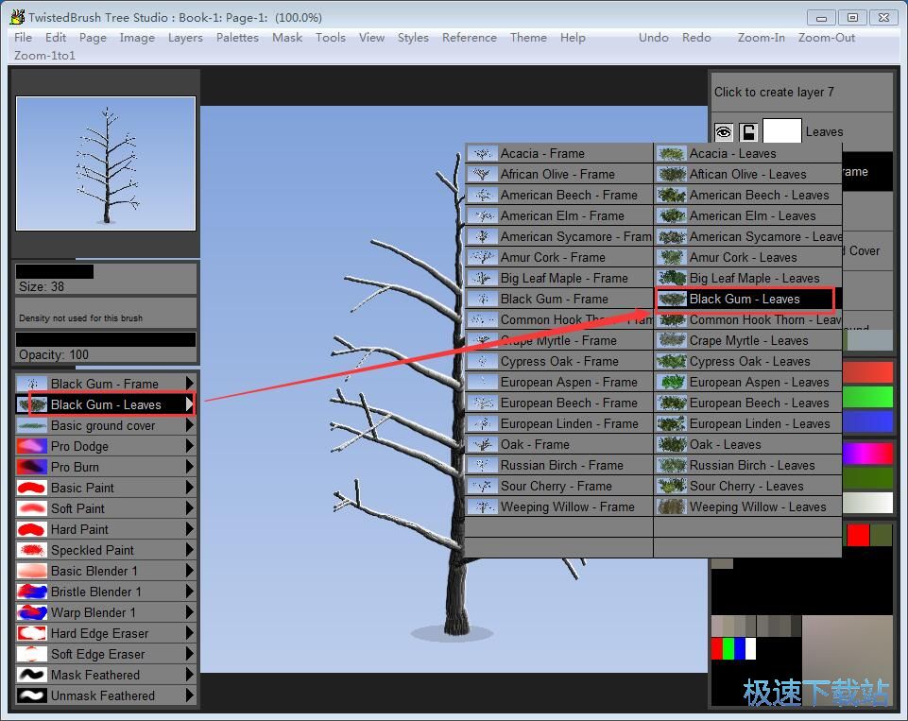Screen dimensions: 908x721
Task: Expand the Soft Paint brush arrow
Action: [x=190, y=508]
